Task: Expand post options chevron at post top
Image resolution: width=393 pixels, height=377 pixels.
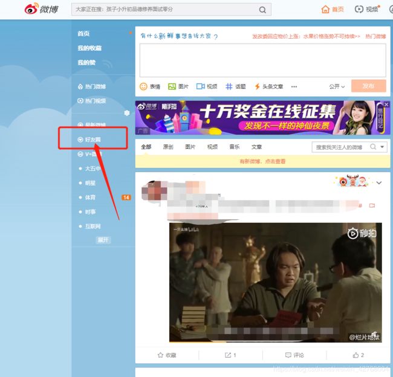Action: click(379, 183)
